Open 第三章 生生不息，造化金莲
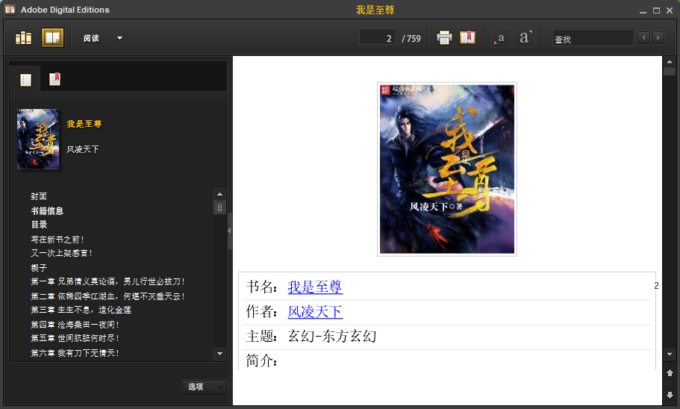Screen dimensions: 680x409 (x=81, y=310)
